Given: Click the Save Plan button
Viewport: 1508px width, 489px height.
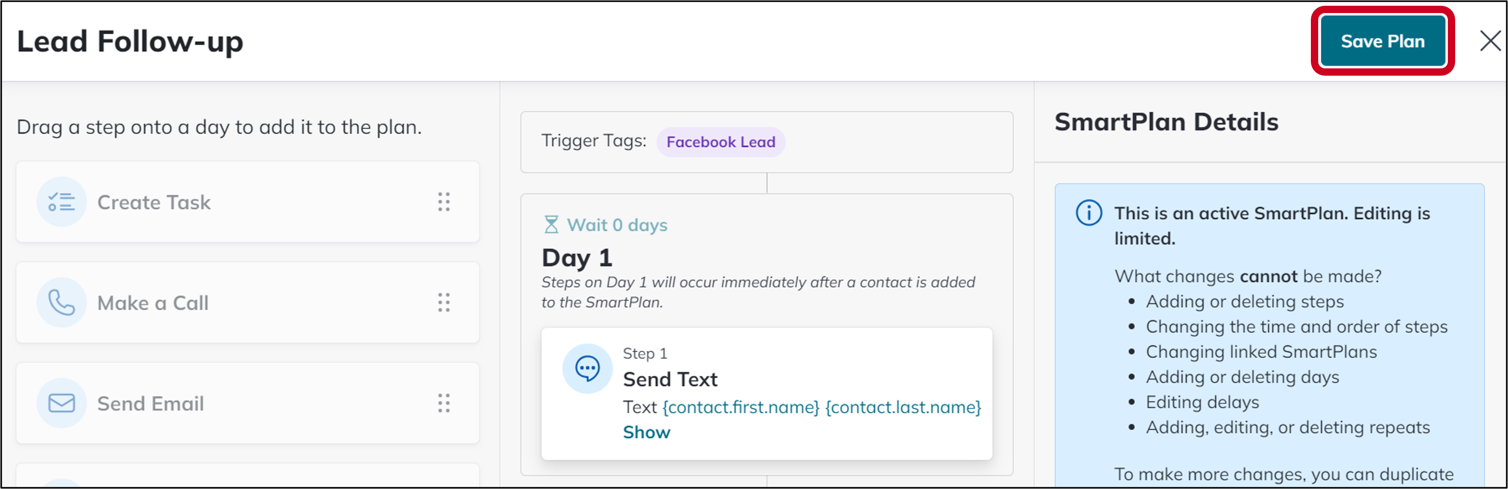Looking at the screenshot, I should click(1382, 41).
